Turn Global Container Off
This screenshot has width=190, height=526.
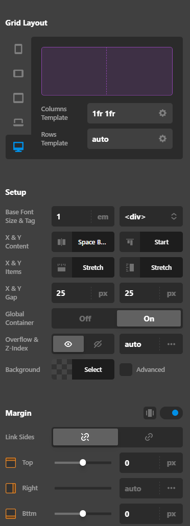click(85, 318)
